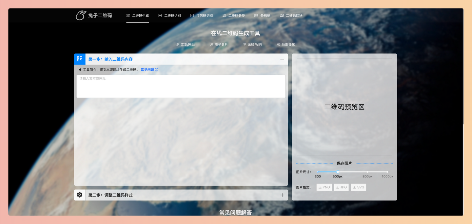This screenshot has height=224, width=472.
Task: Click the question mark help icon
Action: (156, 69)
